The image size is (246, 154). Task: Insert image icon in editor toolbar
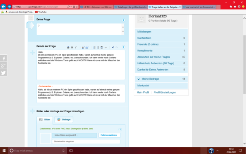[83, 48]
